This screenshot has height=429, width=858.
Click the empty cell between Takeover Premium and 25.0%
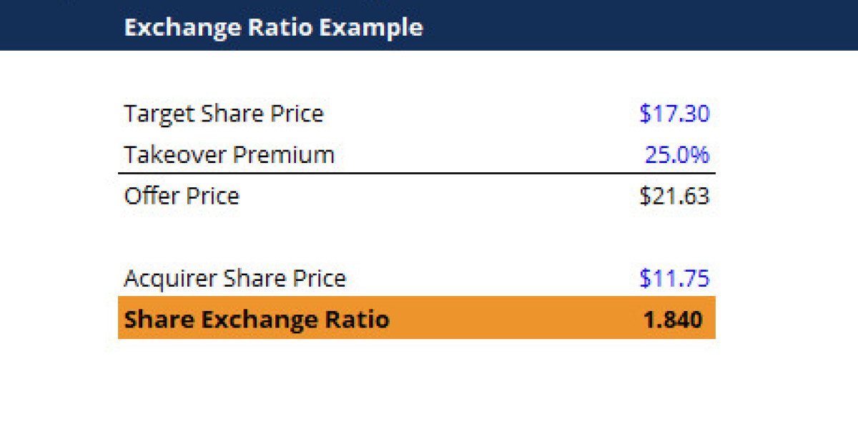point(486,154)
